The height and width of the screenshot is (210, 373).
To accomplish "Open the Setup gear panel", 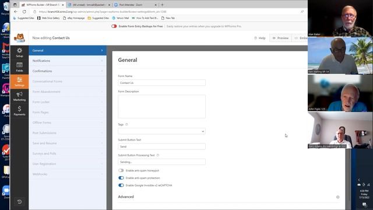I will (19, 52).
